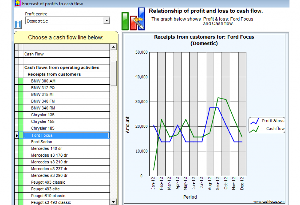Select the BMW 340 FM row
Image resolution: width=300 pixels, height=205 pixels.
[x=67, y=101]
